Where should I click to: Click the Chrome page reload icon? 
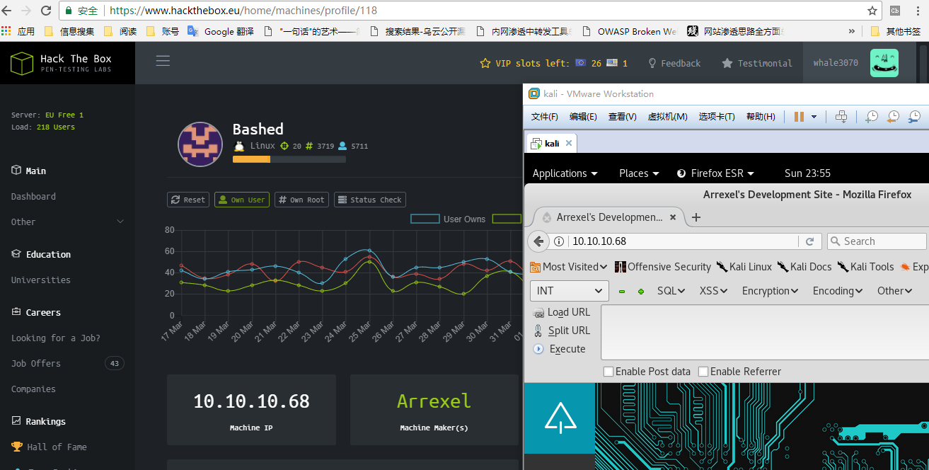[x=46, y=11]
